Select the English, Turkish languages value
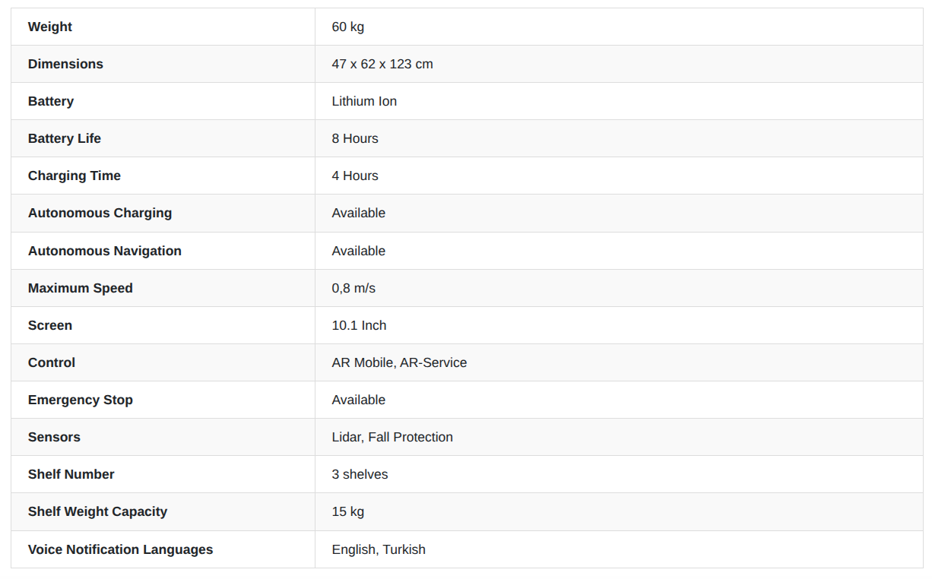Screen dimensions: 932x579 tap(379, 549)
